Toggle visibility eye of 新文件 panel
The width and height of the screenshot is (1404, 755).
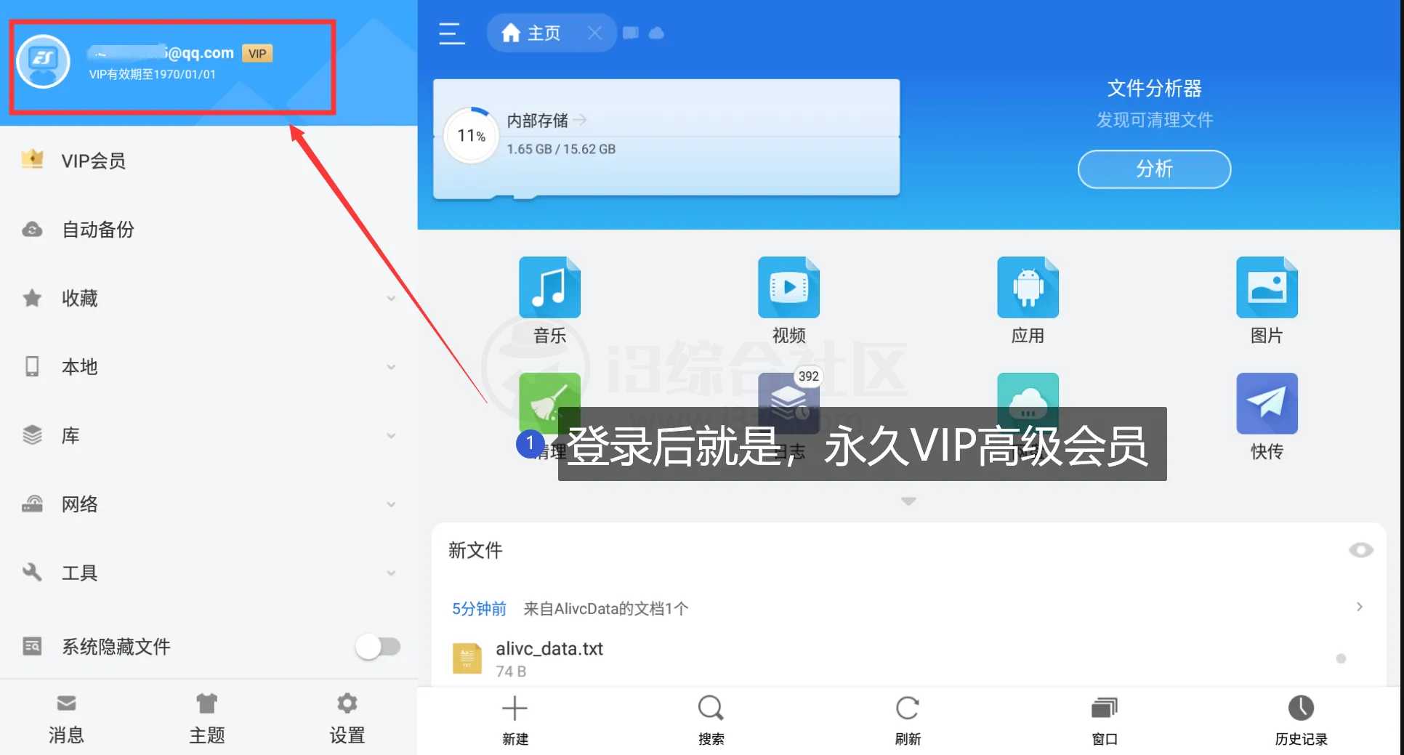point(1360,550)
